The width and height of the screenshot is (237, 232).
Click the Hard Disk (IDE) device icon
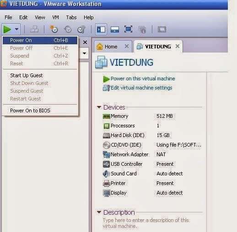(107, 136)
